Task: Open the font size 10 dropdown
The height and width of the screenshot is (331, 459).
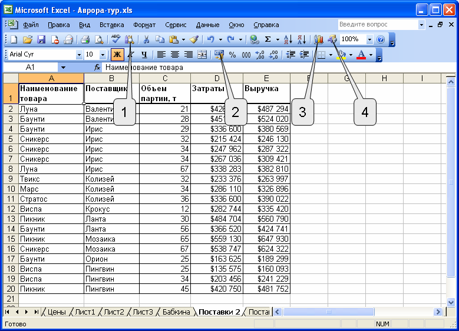Action: pos(103,55)
